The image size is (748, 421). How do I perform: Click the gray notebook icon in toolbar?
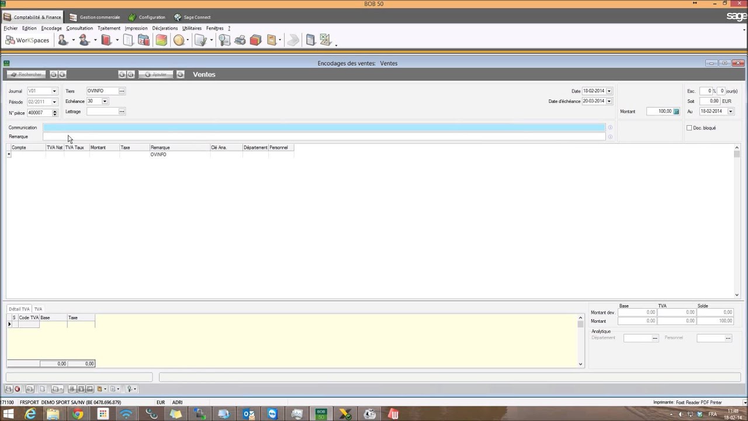pyautogui.click(x=310, y=40)
